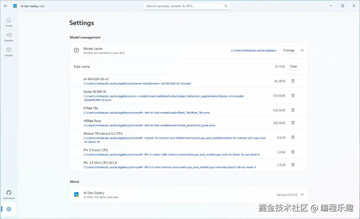Click the Total cache label
The height and width of the screenshot is (219, 360).
click(x=82, y=66)
